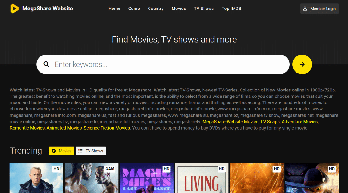The image size is (348, 193).
Task: Open the Member Login button
Action: coord(319,9)
